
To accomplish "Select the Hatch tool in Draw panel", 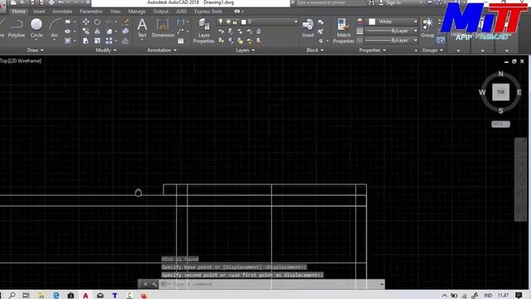I will coord(68,41).
